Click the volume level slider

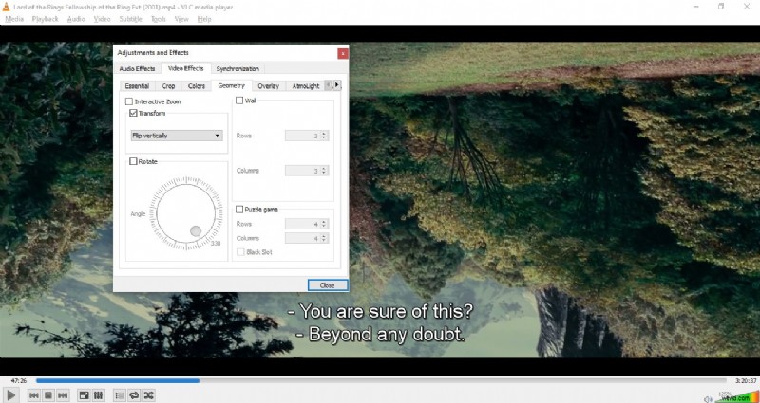pyautogui.click(x=736, y=395)
